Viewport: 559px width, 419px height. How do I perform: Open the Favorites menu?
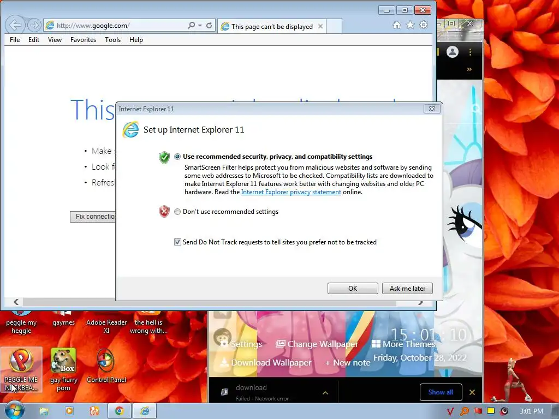83,39
